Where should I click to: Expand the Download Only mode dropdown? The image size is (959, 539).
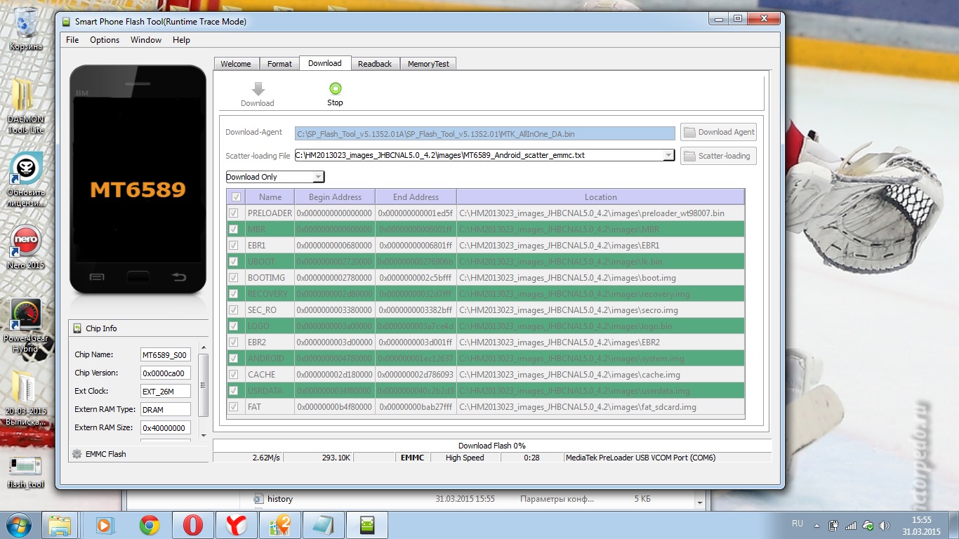318,177
